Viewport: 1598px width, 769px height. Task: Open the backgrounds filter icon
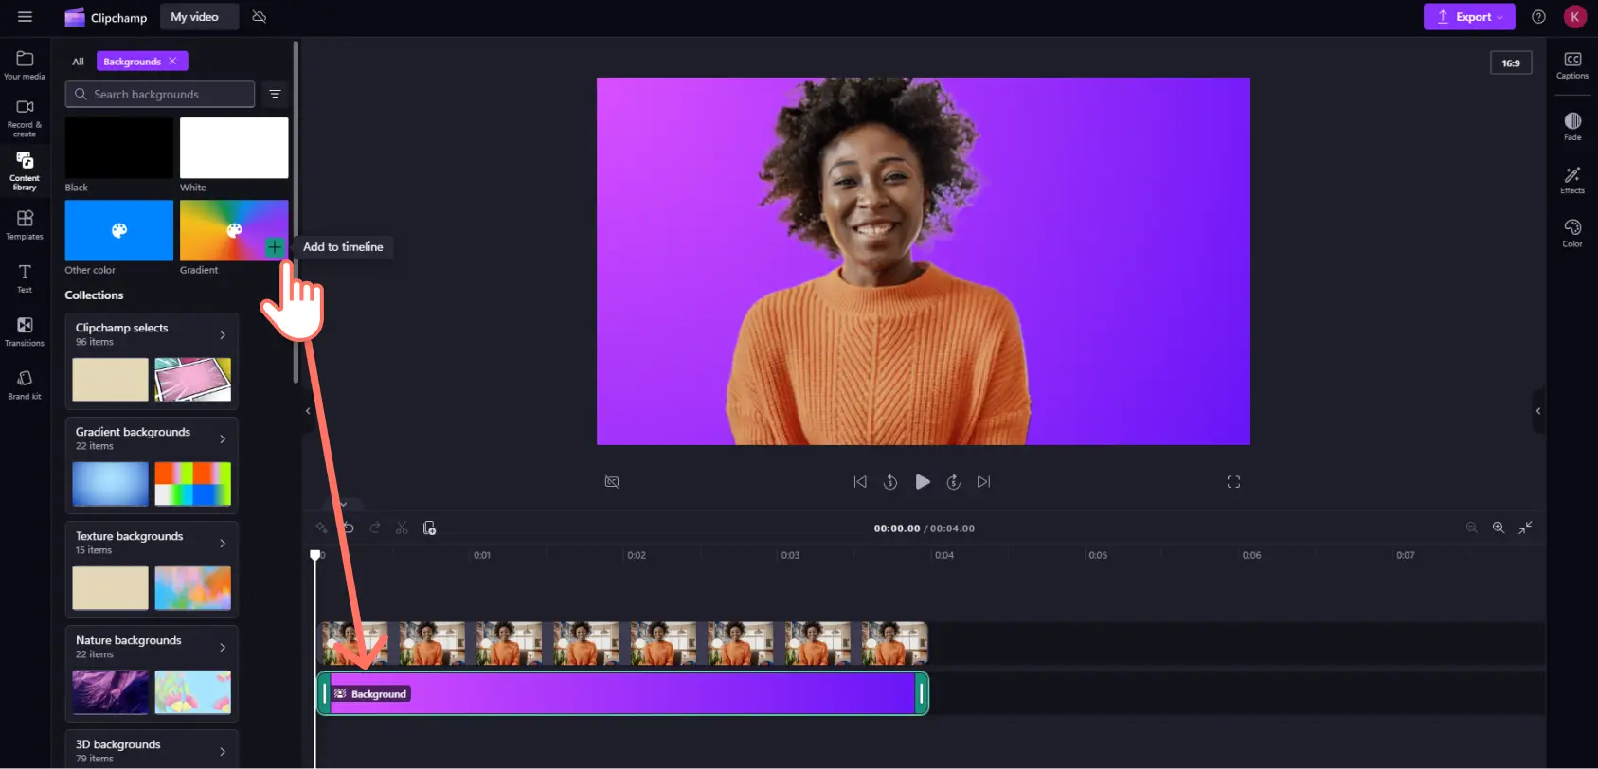(x=275, y=94)
